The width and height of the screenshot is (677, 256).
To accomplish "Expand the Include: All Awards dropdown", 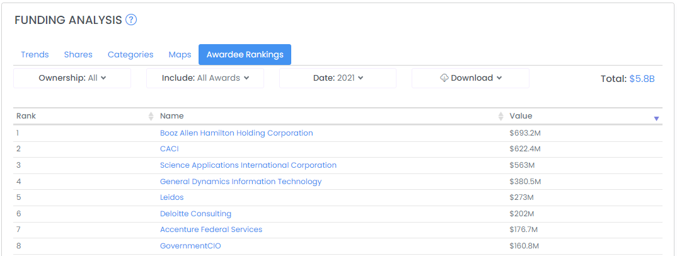I will [205, 78].
